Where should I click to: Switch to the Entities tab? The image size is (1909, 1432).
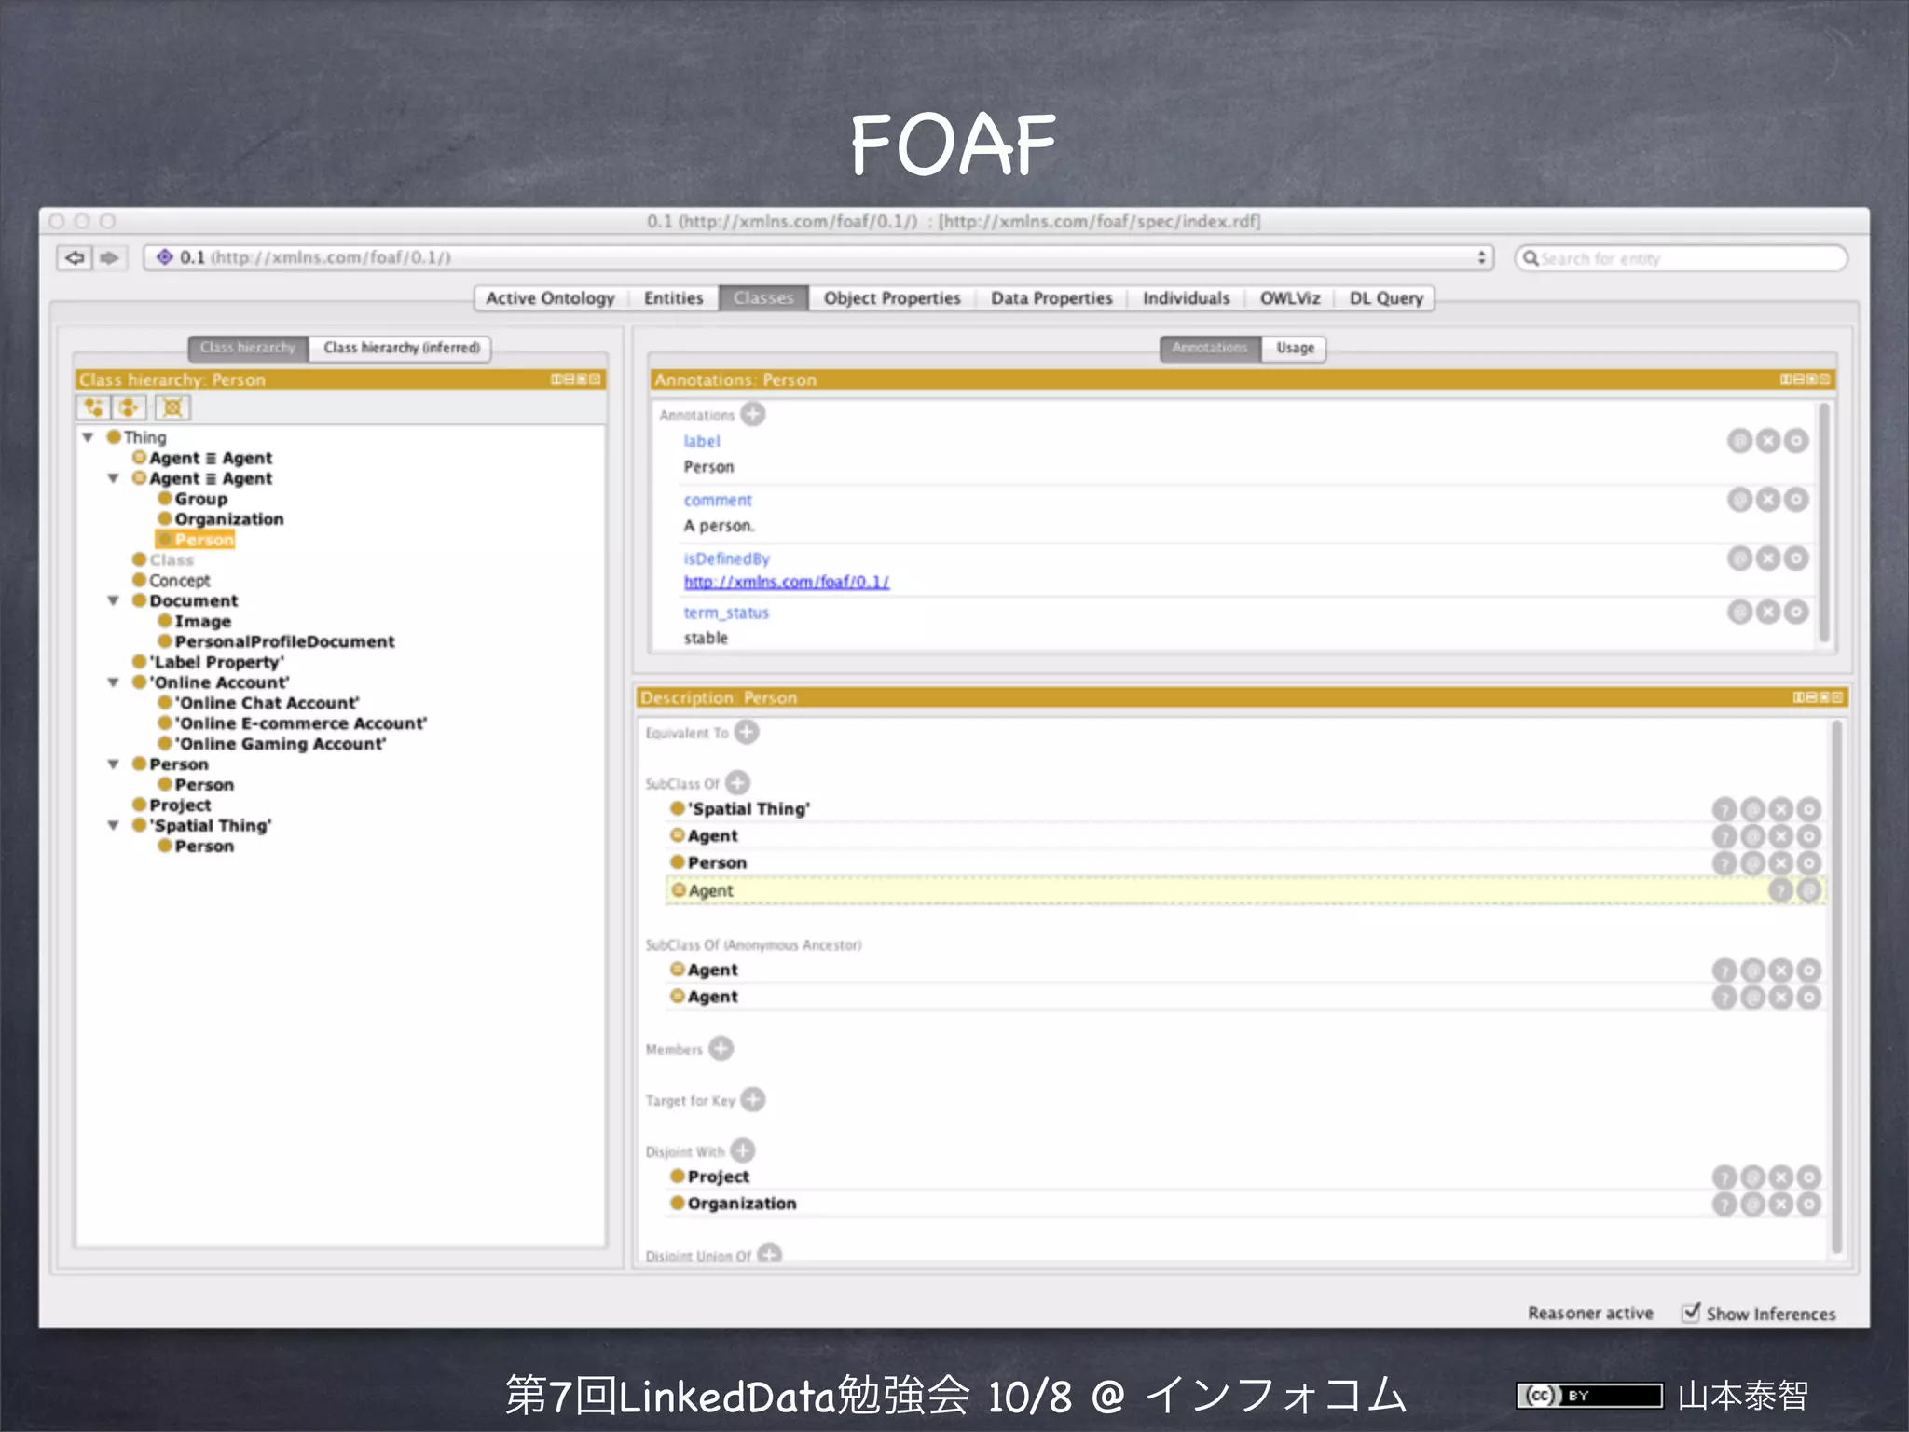(673, 298)
